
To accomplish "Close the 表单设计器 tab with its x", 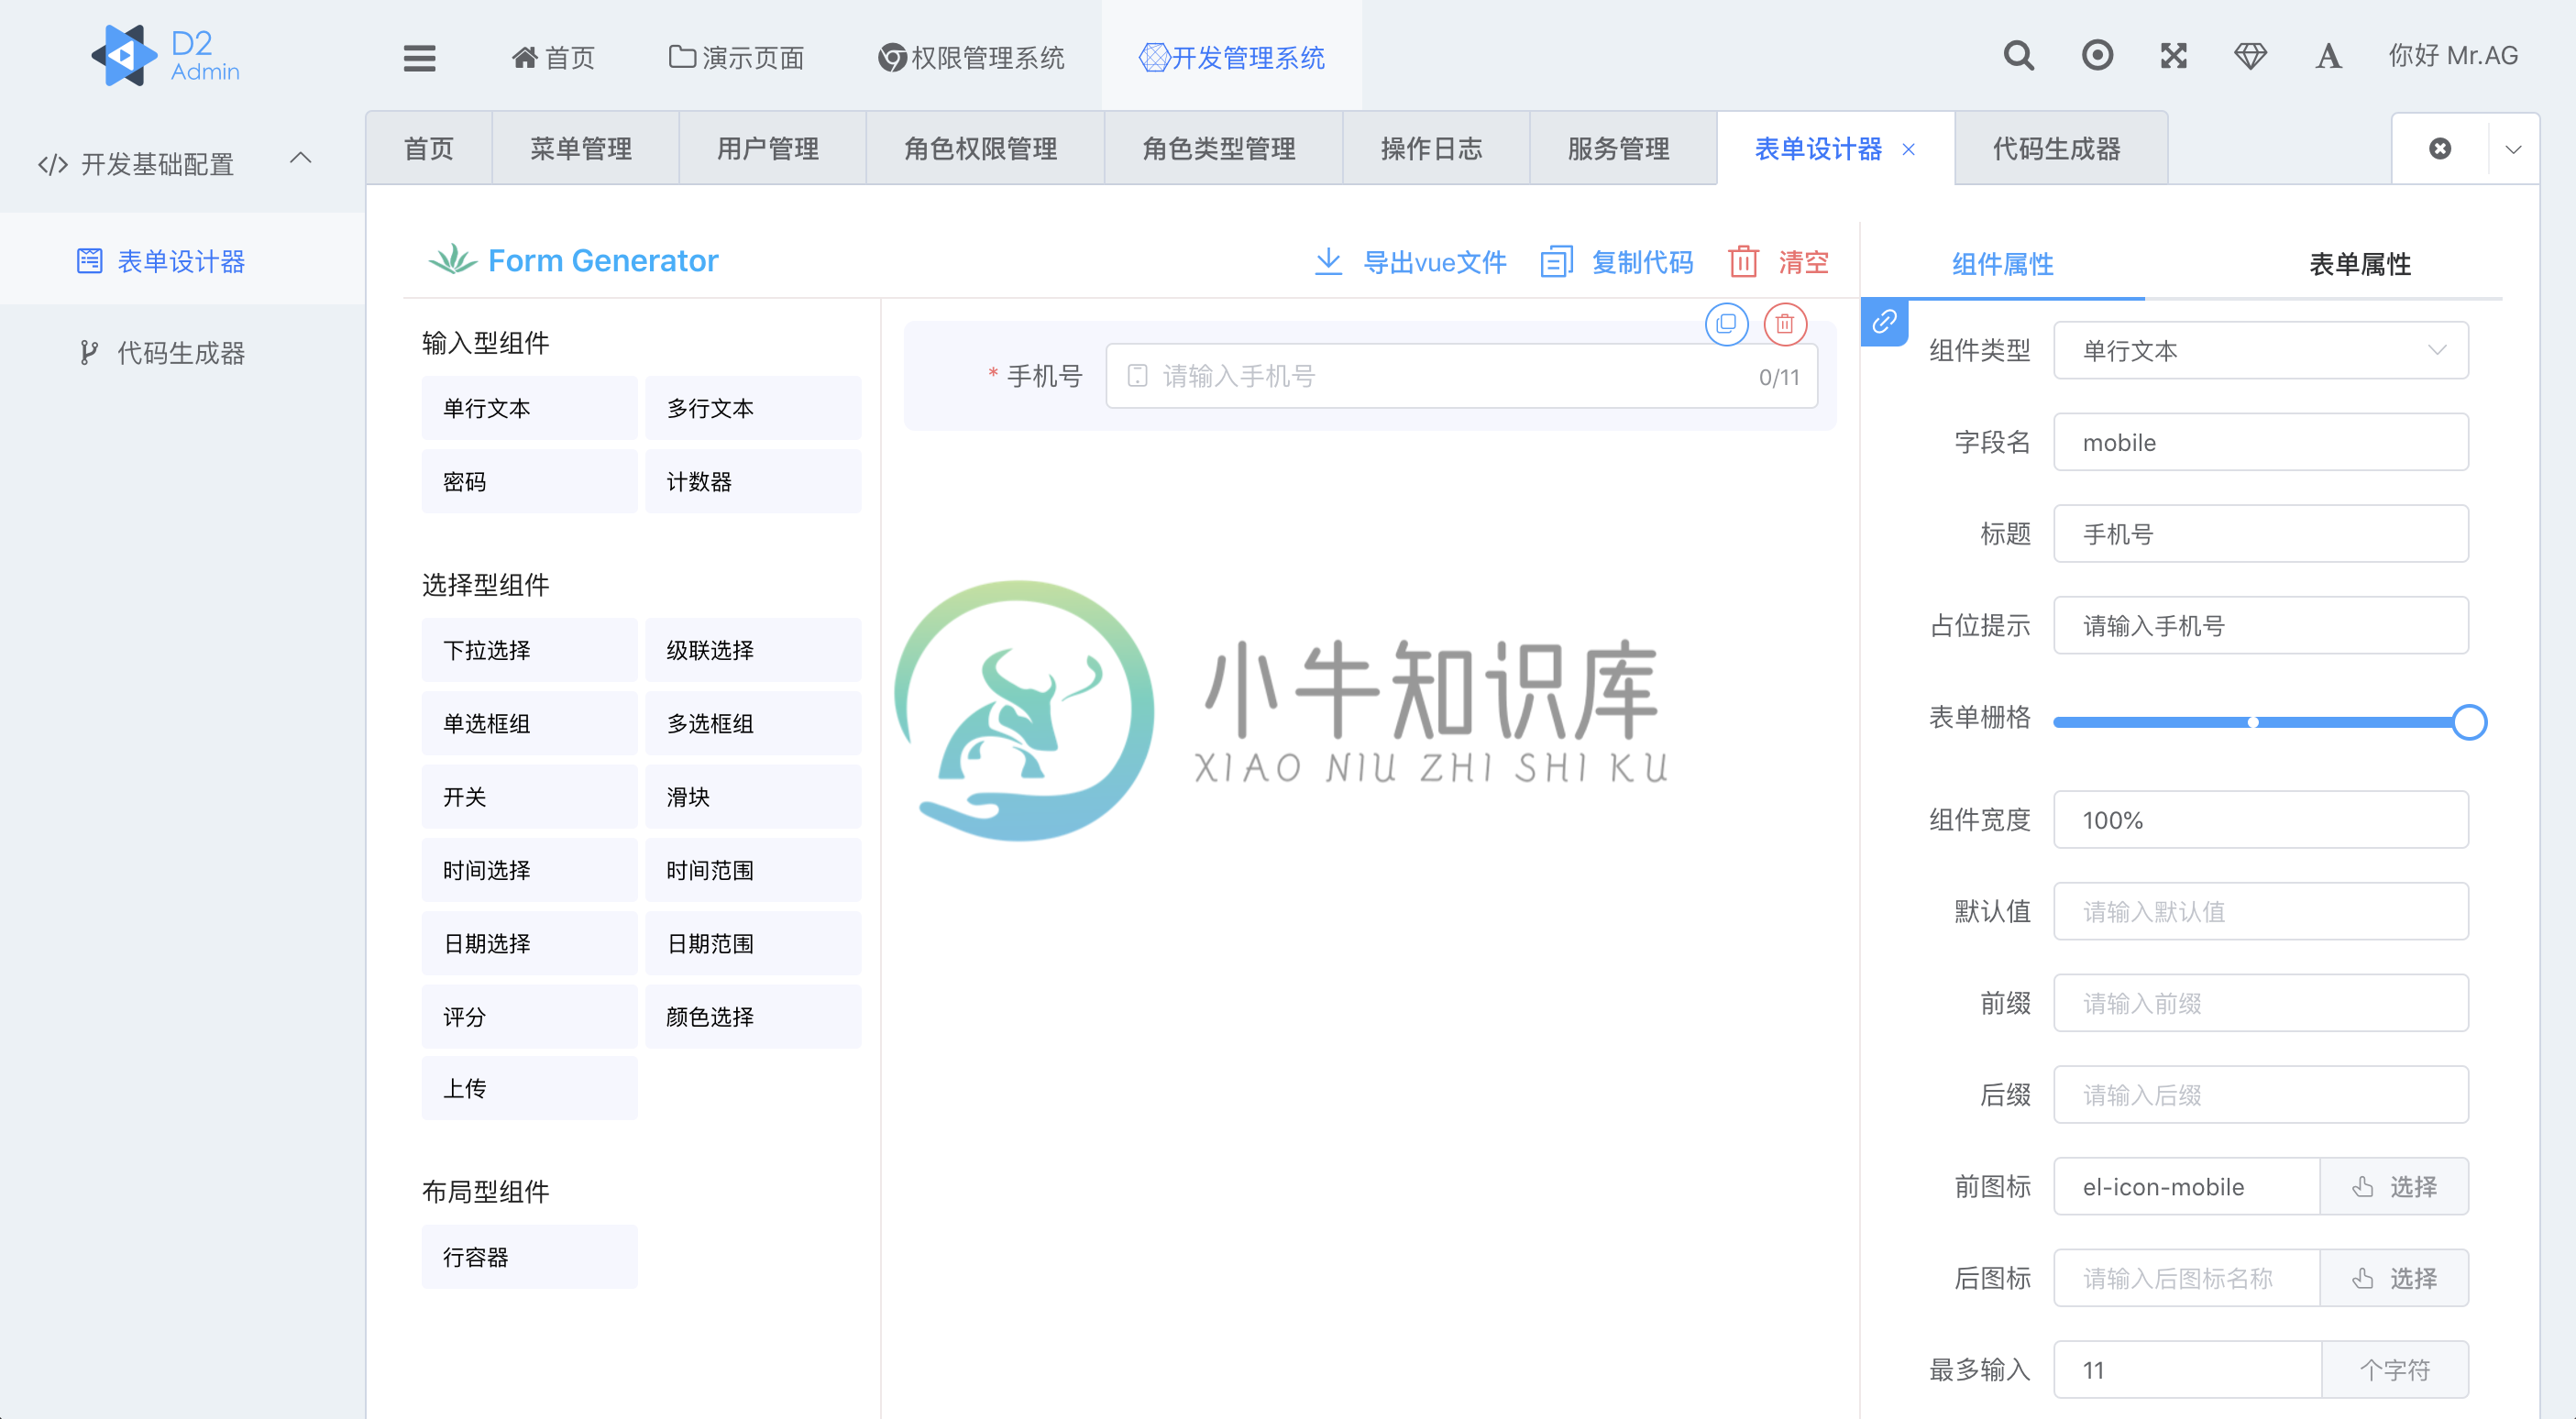I will (x=1908, y=149).
